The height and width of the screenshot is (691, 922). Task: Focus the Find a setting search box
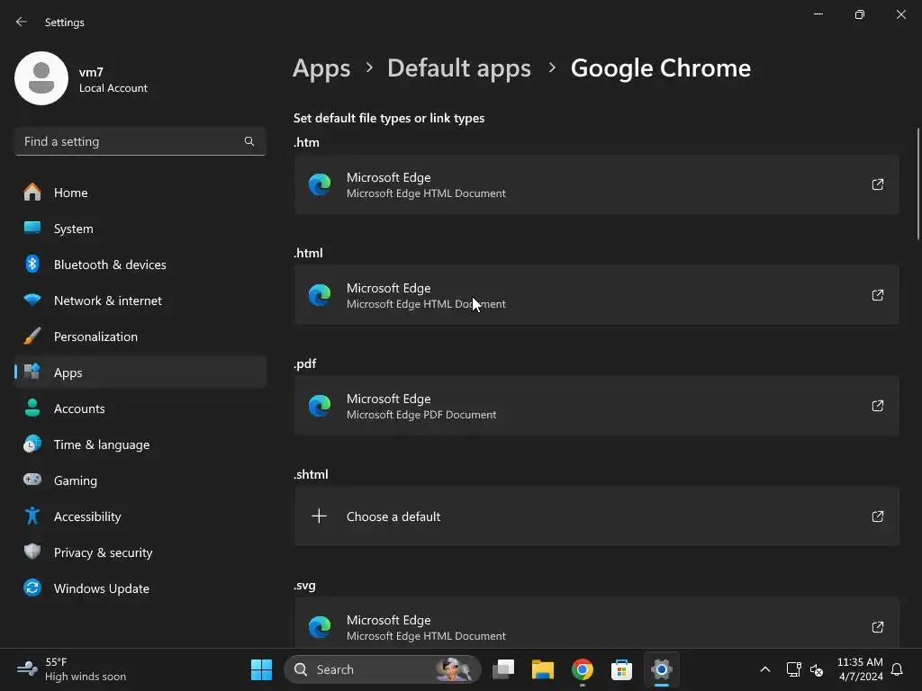tap(140, 141)
